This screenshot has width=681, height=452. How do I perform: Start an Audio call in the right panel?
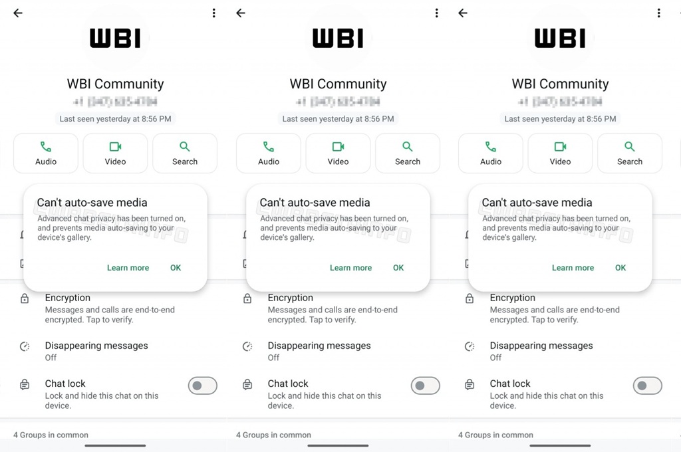(x=491, y=154)
